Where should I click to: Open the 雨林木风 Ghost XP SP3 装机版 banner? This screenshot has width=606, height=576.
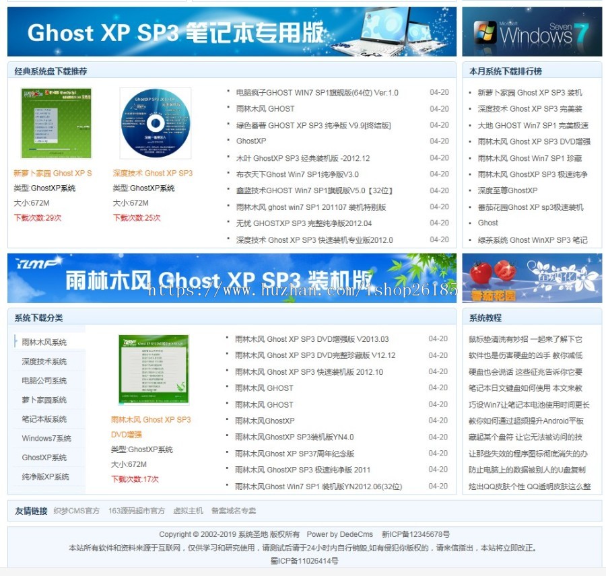pyautogui.click(x=232, y=278)
